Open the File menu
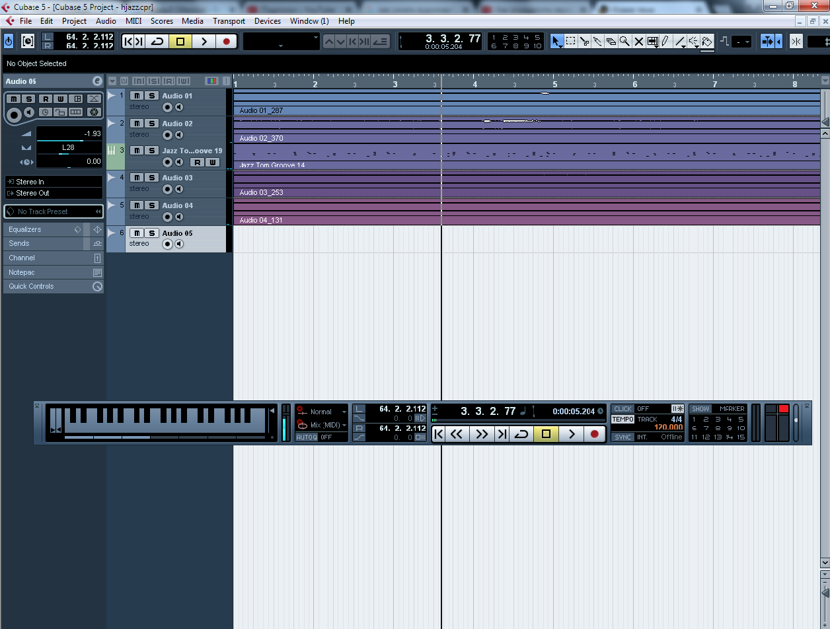830x629 pixels. (x=26, y=21)
